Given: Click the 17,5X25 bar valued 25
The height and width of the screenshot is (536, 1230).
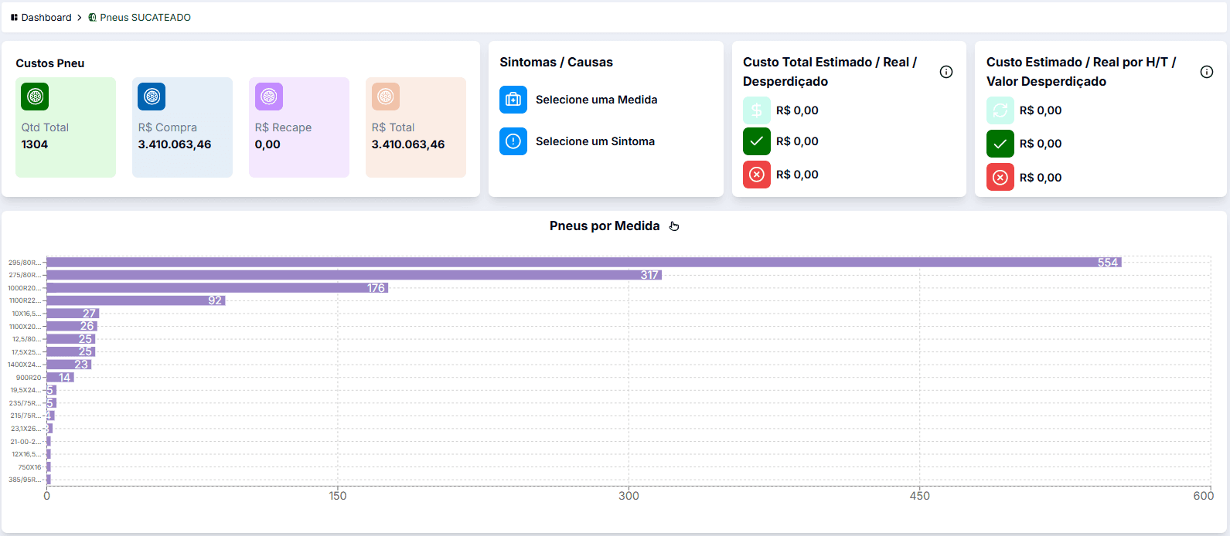Looking at the screenshot, I should tap(70, 351).
